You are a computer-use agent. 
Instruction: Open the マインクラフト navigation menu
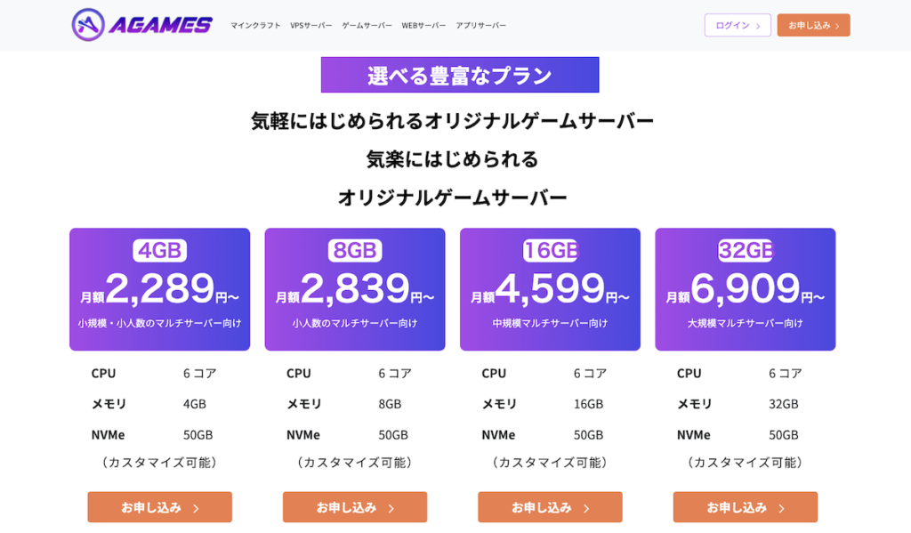[x=254, y=26]
